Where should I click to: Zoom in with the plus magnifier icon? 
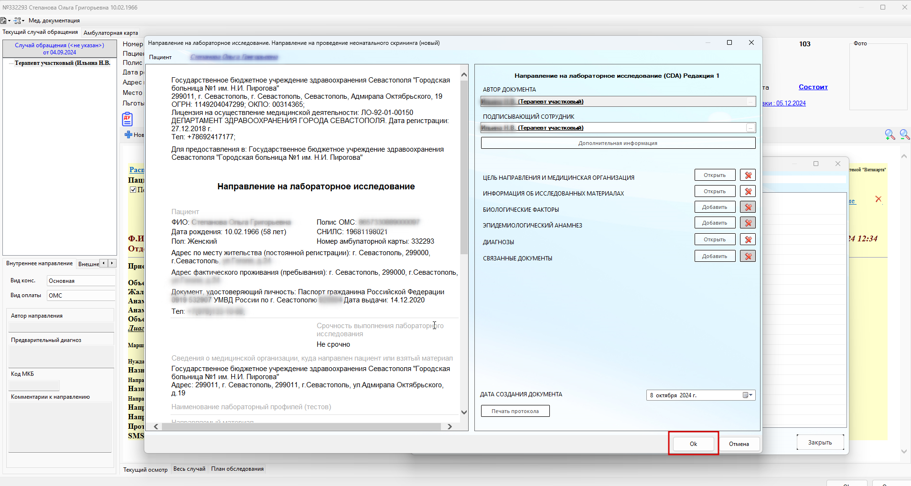[x=890, y=134]
